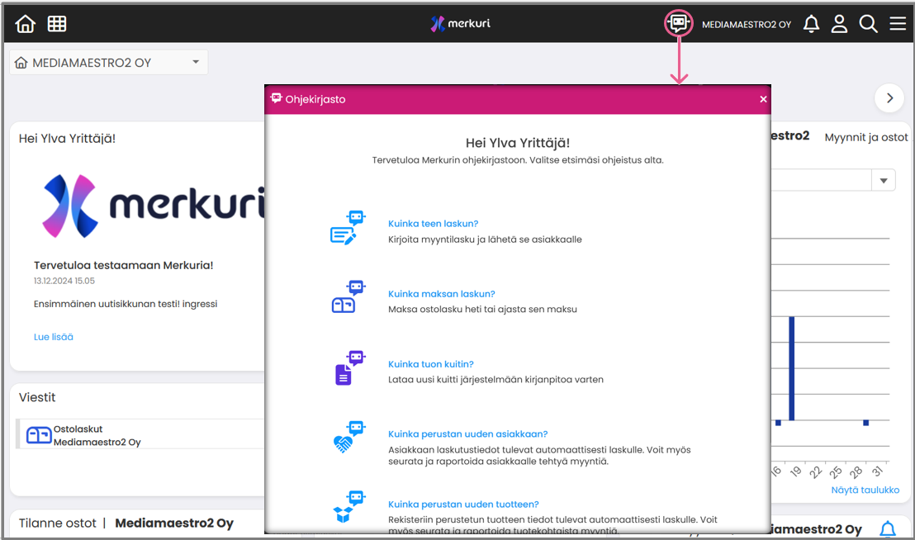Click the receipt document guide icon

pyautogui.click(x=346, y=369)
